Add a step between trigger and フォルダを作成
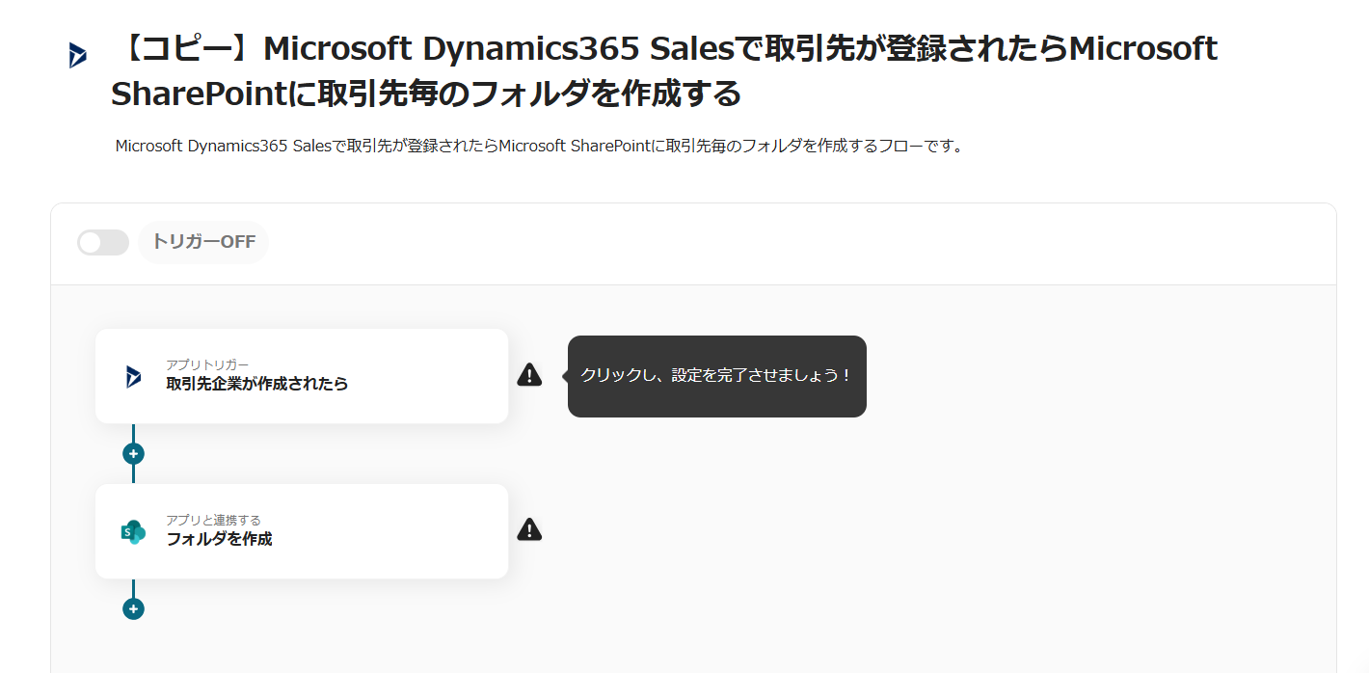 pos(133,453)
